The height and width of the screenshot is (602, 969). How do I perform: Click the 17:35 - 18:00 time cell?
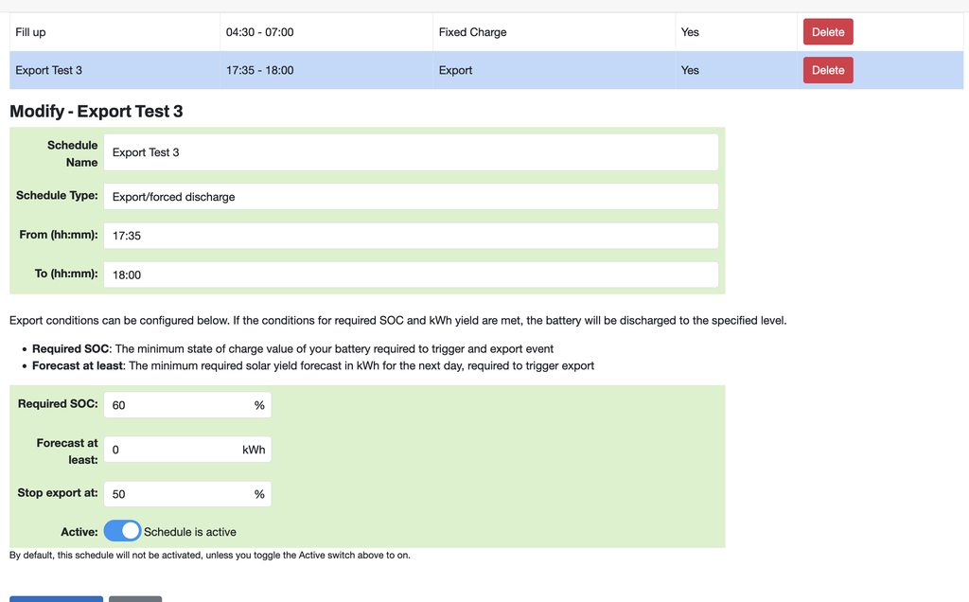259,70
